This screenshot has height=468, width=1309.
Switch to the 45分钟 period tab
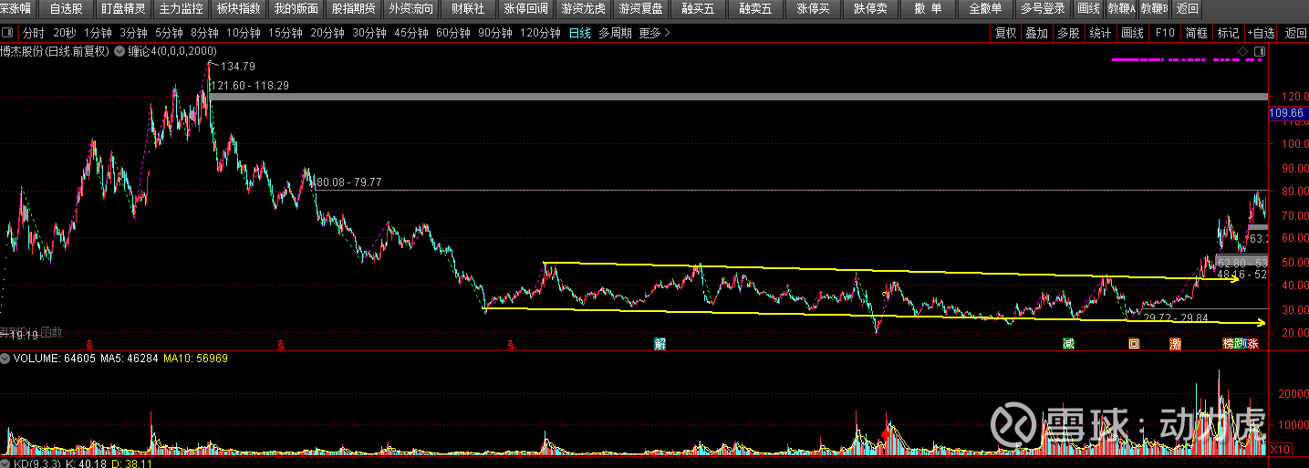pos(411,33)
